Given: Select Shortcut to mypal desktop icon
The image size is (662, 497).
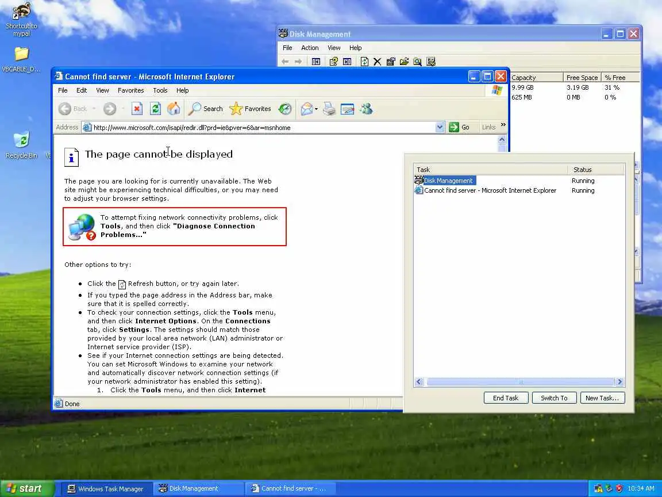Looking at the screenshot, I should tap(21, 20).
